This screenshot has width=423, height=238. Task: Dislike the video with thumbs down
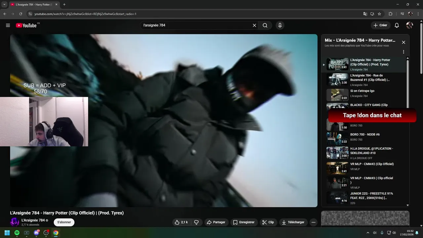coord(196,222)
